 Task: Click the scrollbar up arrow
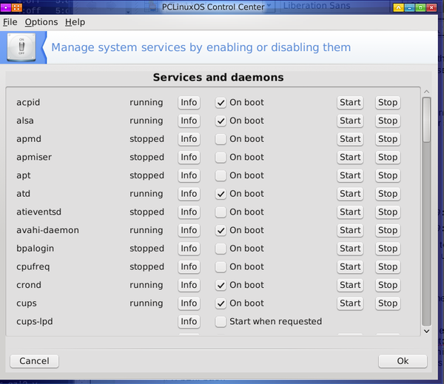click(427, 92)
